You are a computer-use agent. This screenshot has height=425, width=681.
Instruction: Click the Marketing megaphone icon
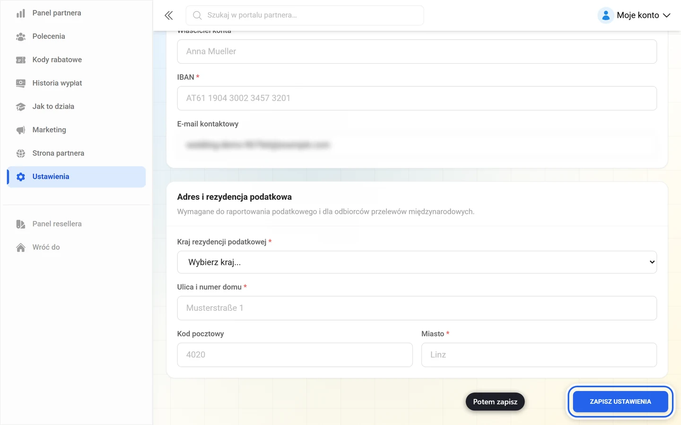(21, 130)
